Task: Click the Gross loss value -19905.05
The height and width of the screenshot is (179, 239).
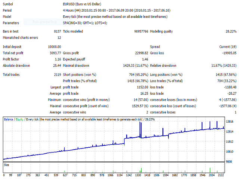Action: [224, 53]
